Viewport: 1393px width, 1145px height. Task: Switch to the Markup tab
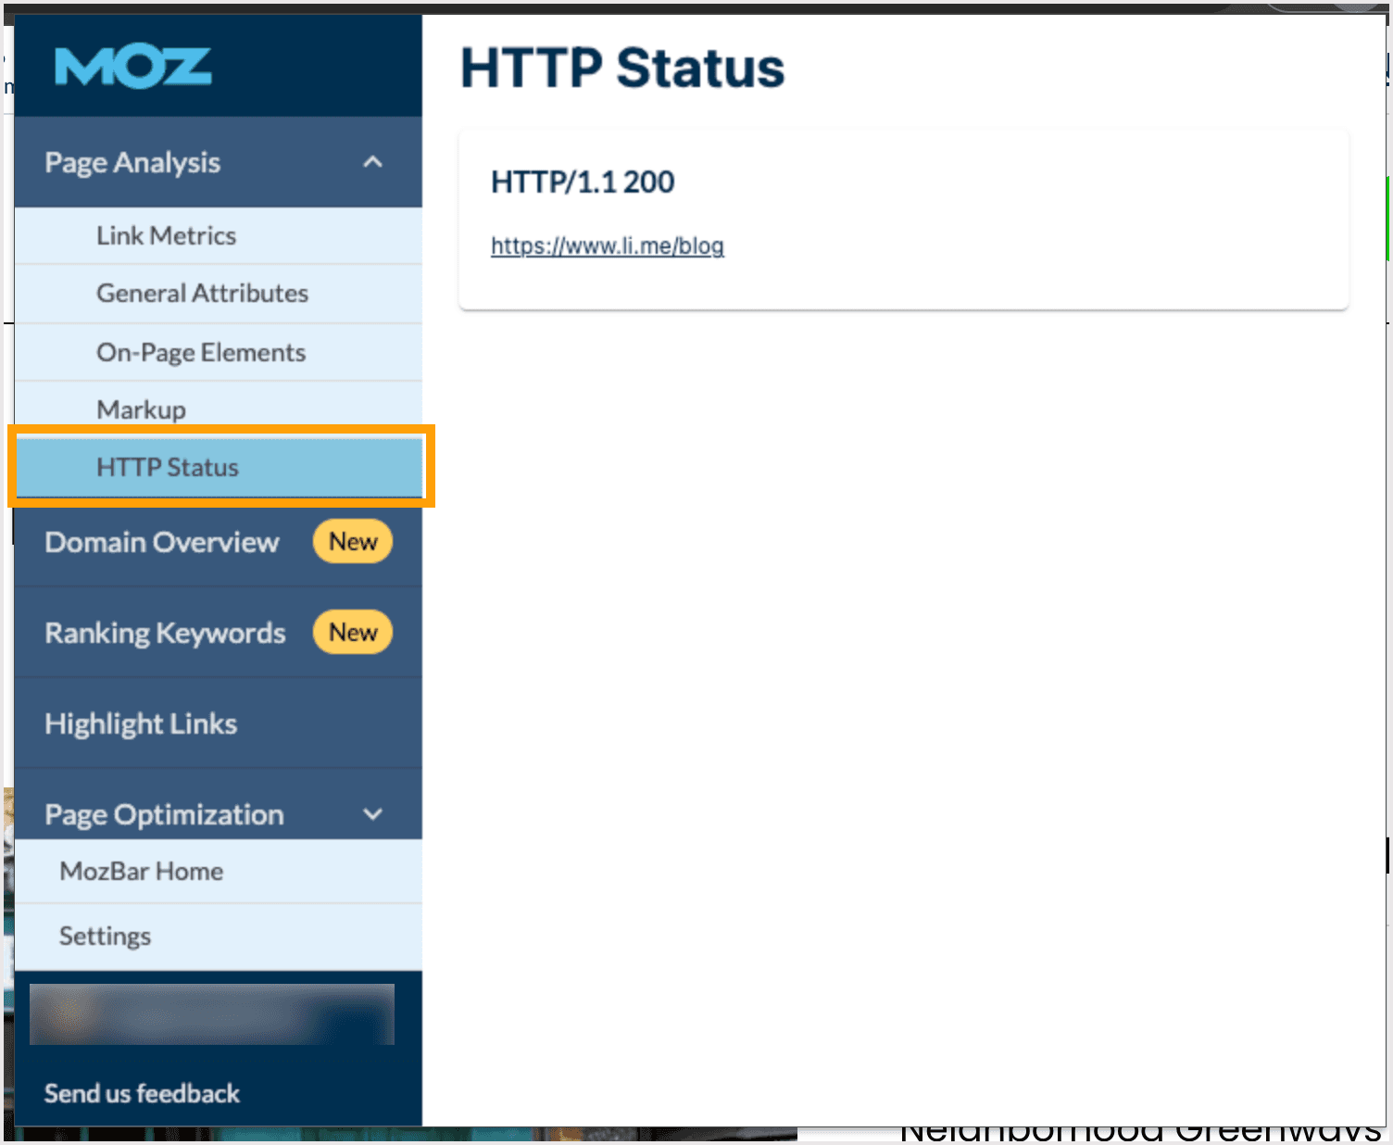tap(141, 409)
